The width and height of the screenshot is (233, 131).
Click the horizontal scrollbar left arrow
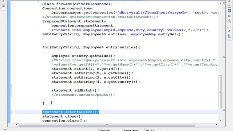tap(16, 124)
